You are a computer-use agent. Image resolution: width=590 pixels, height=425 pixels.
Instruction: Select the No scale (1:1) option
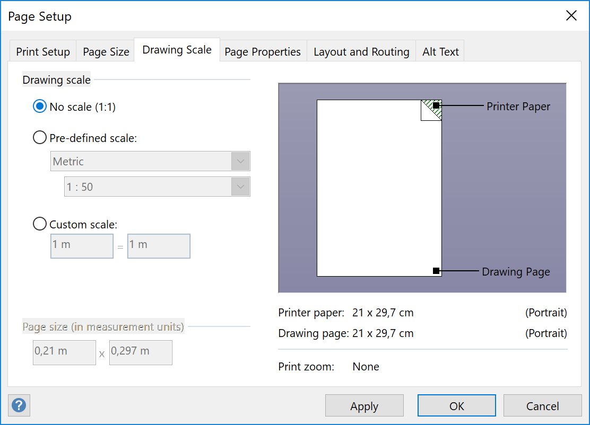point(74,107)
